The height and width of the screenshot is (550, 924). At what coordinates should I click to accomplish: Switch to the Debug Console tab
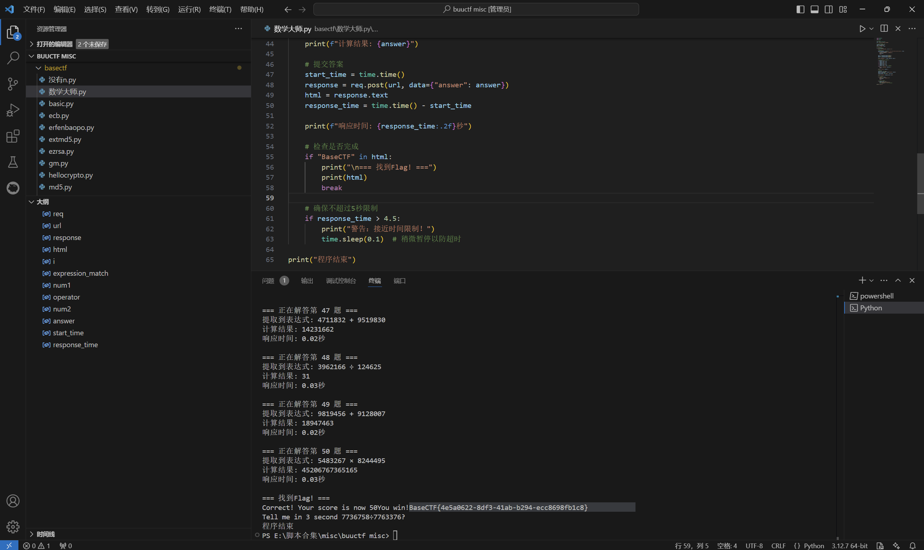click(x=341, y=280)
